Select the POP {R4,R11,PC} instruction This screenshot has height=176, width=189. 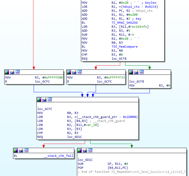pos(103,168)
